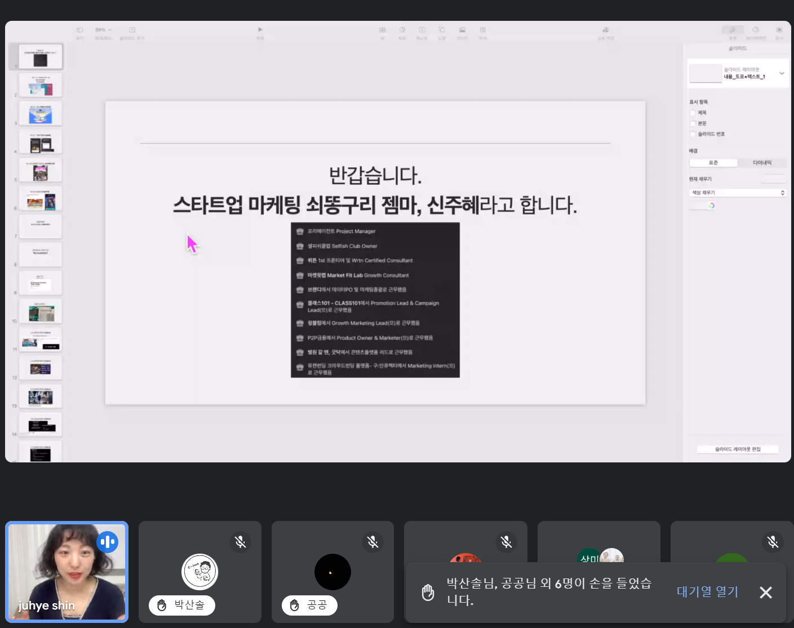Open the raised-hands queue with 대기열 열기
794x628 pixels.
pyautogui.click(x=707, y=592)
